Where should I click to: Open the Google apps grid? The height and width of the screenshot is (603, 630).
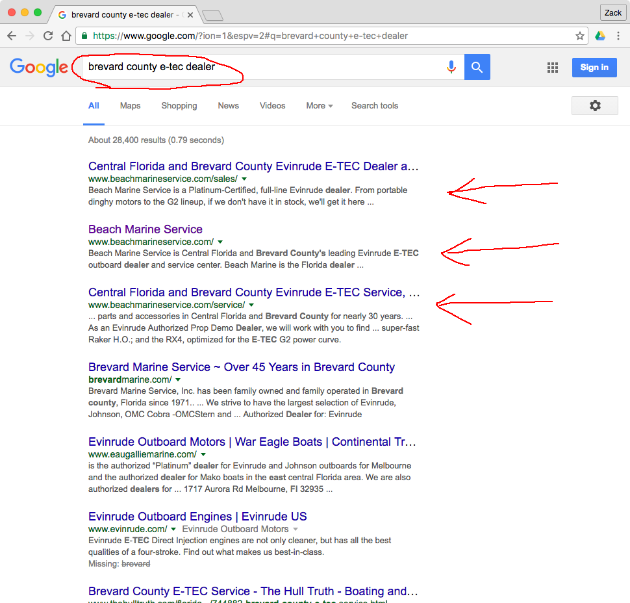pos(553,68)
